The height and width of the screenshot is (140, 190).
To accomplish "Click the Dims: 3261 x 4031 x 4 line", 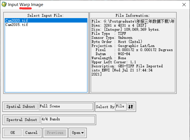I will pos(119,26).
